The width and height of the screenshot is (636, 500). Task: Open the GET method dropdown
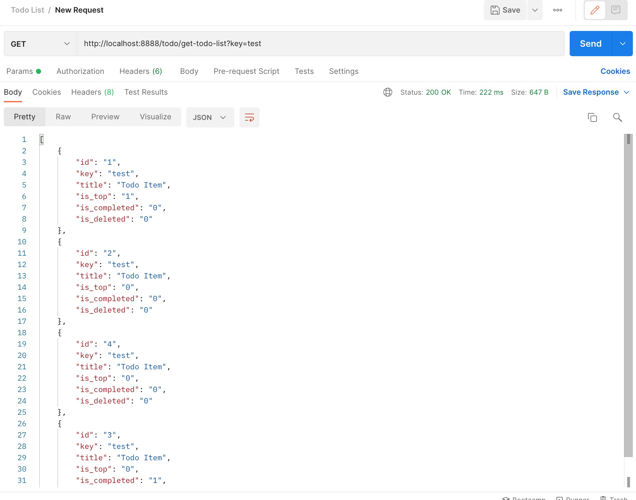click(x=40, y=44)
